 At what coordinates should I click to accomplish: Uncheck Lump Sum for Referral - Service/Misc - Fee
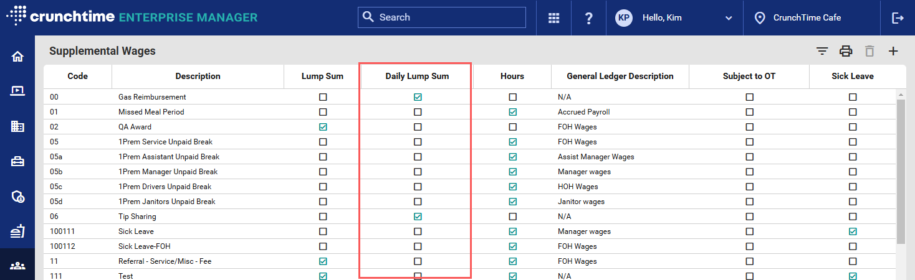[x=323, y=261]
